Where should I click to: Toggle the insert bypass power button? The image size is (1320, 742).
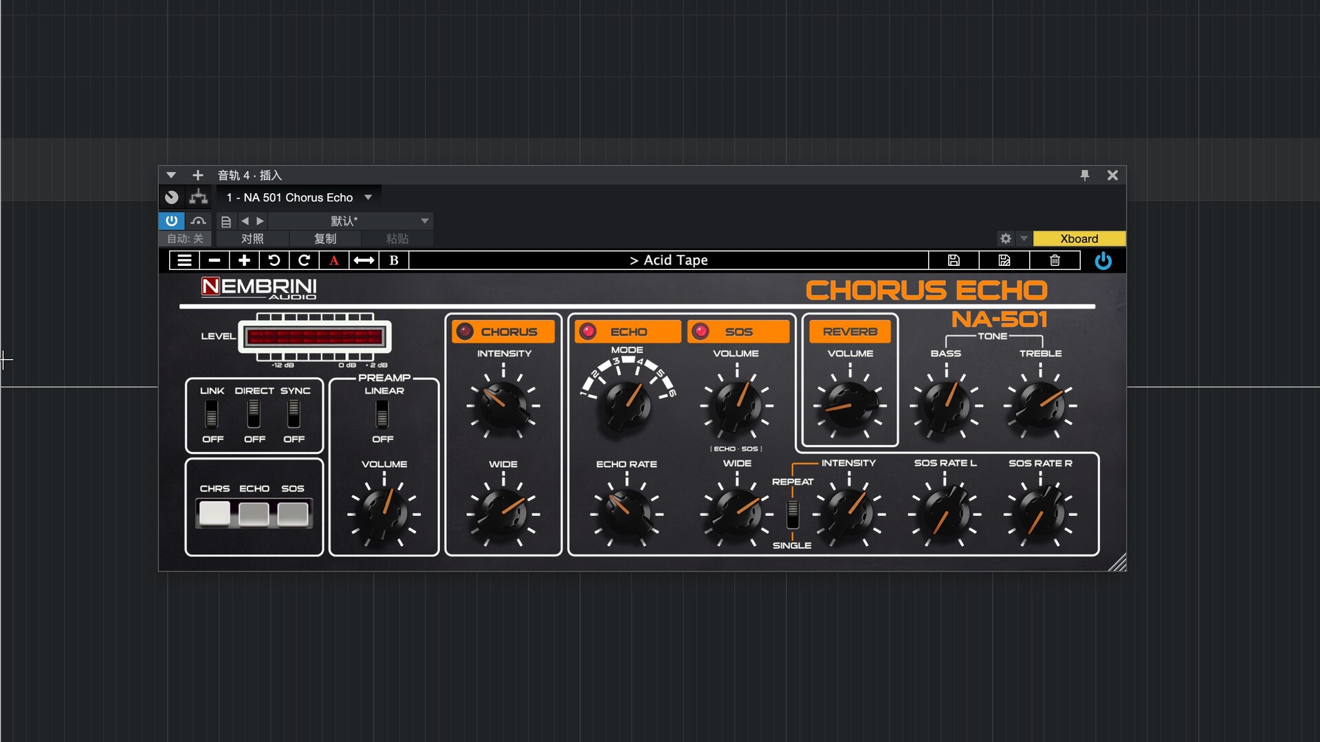point(171,221)
